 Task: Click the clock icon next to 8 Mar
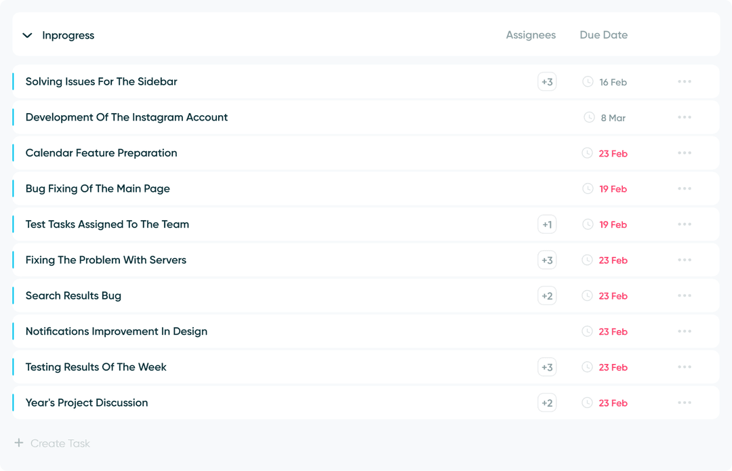pos(589,117)
